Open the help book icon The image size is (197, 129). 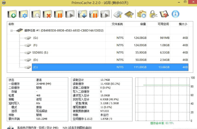[164, 14]
